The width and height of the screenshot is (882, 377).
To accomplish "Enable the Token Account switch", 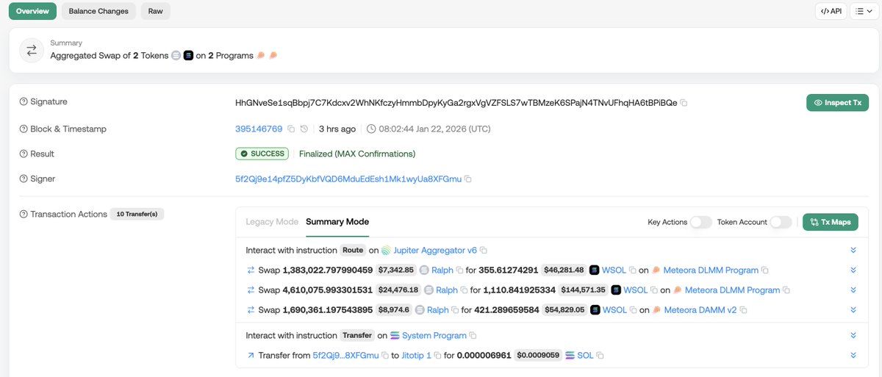I will pos(781,222).
